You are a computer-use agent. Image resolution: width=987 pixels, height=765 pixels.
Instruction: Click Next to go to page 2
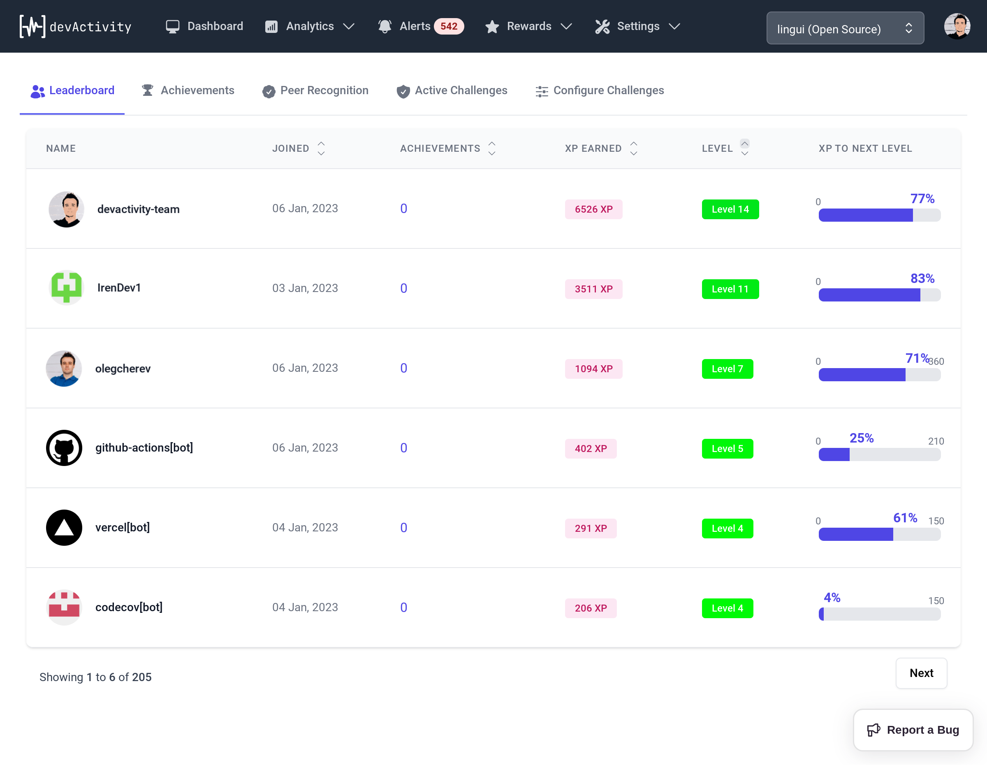921,673
